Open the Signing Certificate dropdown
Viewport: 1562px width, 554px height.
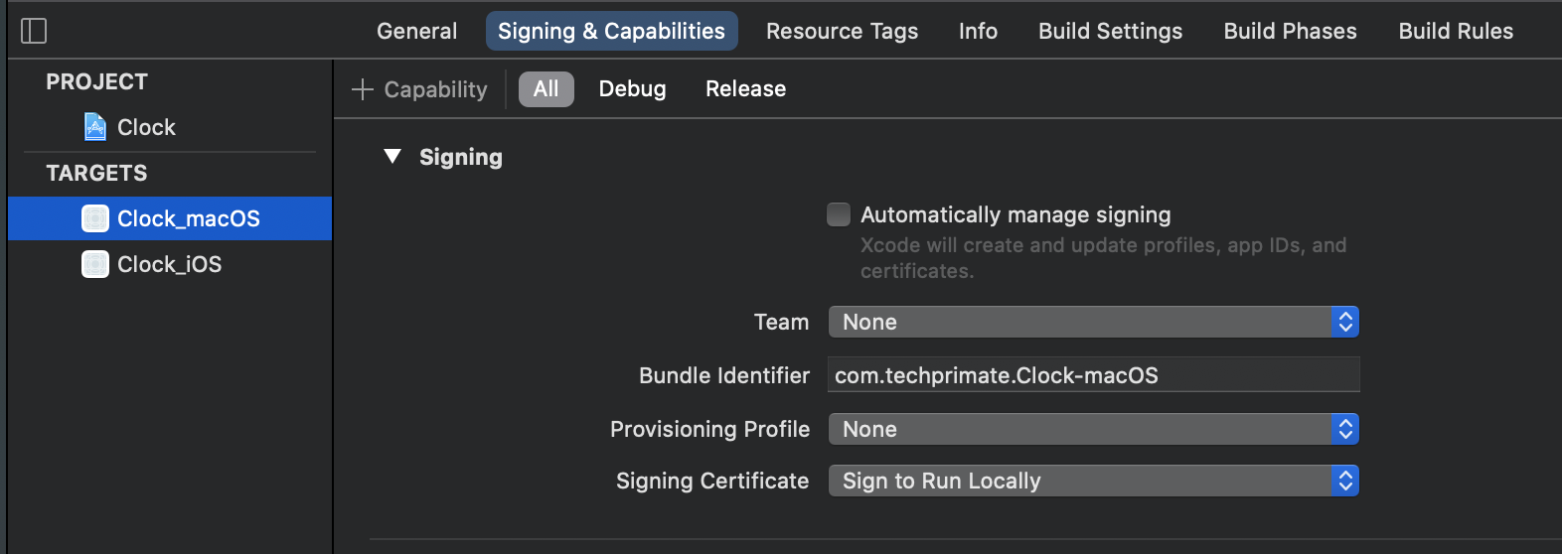(x=1093, y=481)
